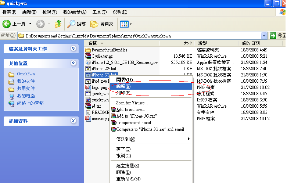
Task: Sort files by the 大小 column header
Action: (176, 43)
